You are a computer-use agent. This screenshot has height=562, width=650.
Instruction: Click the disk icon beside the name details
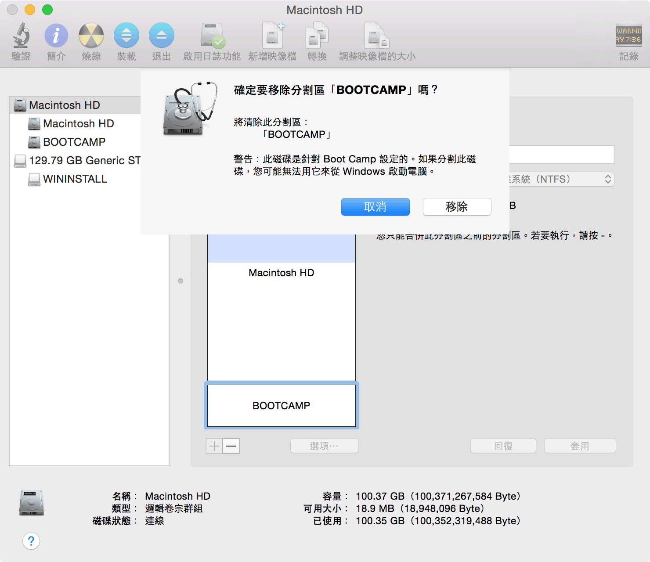32,503
